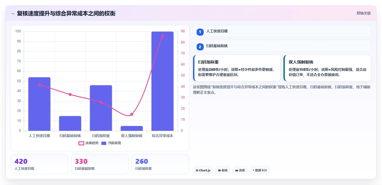The height and width of the screenshot is (185, 382).
Task: Open the 扫码加称重 detail card
Action: [x=237, y=68]
